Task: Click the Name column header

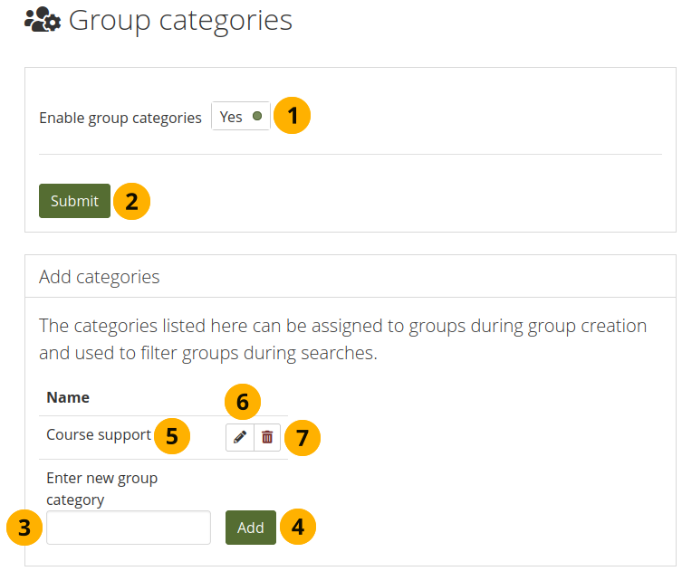Action: click(68, 397)
